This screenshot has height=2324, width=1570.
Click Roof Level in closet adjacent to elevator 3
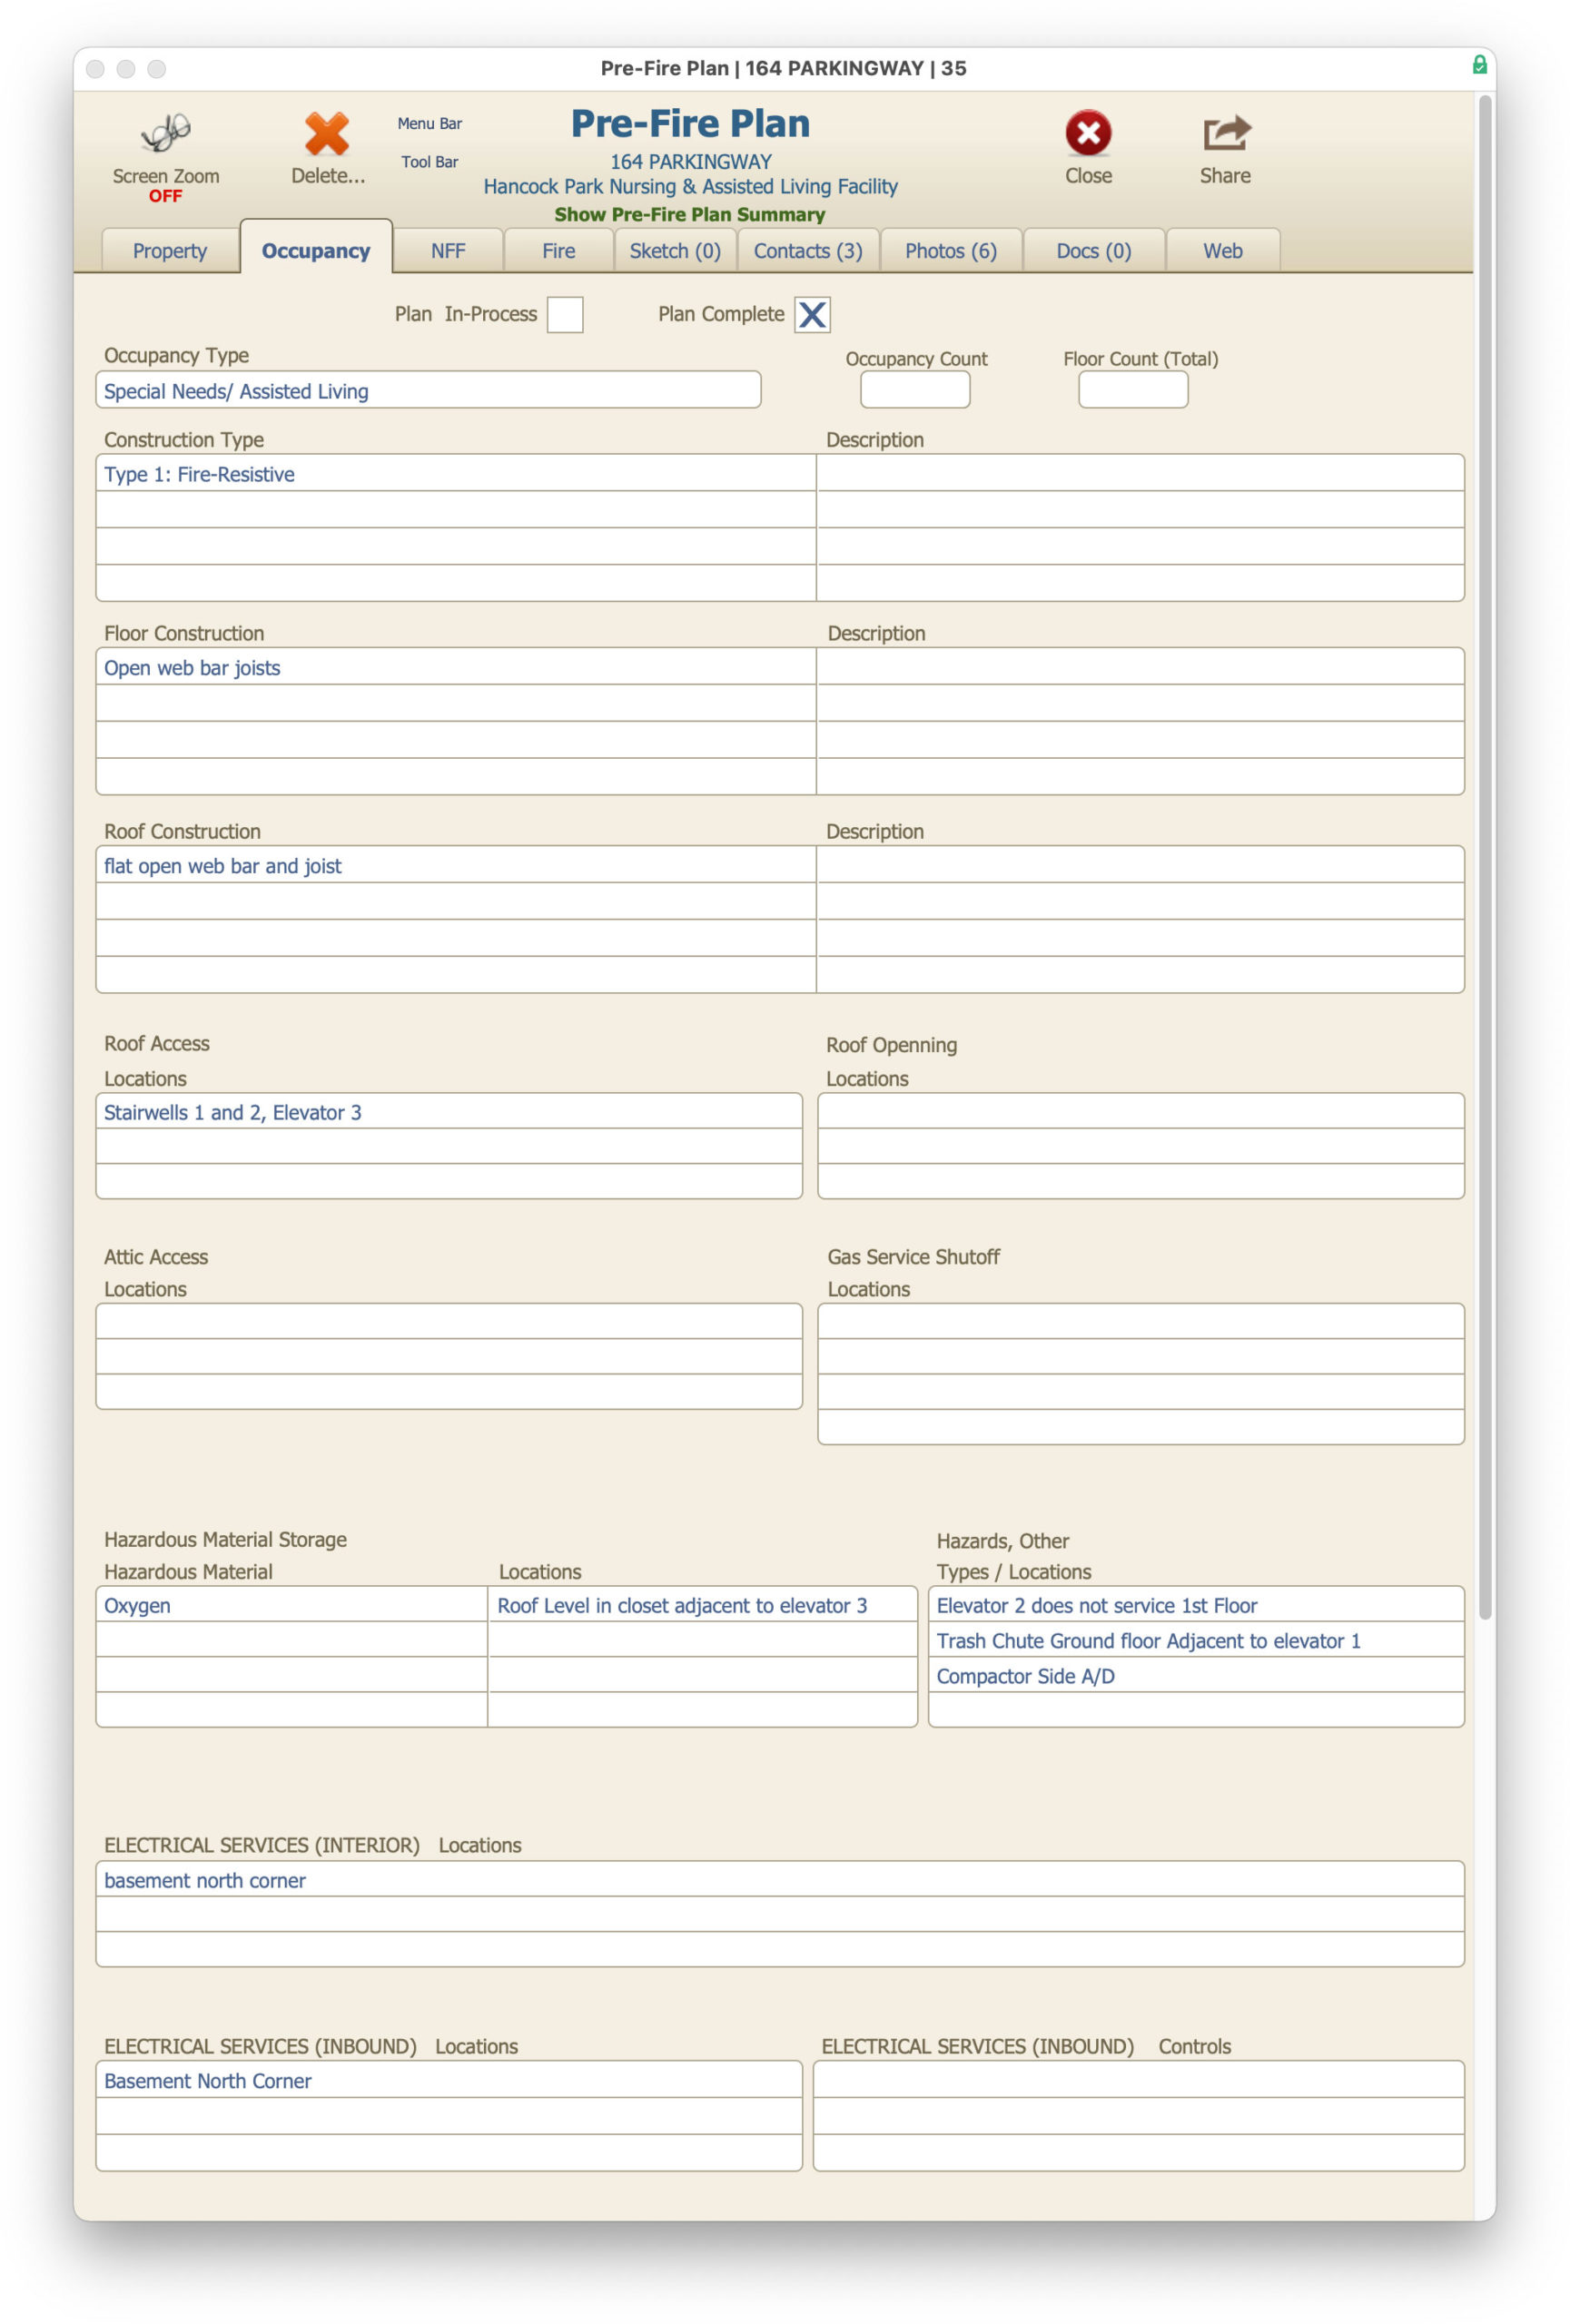(x=703, y=1605)
